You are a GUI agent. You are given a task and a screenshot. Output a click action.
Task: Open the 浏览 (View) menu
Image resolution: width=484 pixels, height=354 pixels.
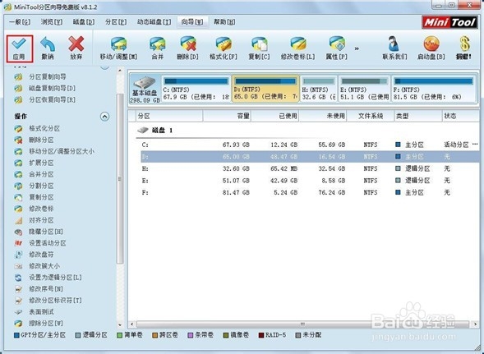coord(52,22)
